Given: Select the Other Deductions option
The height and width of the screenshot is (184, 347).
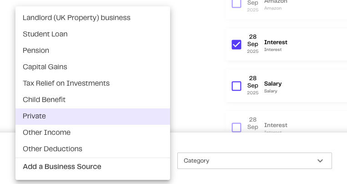Looking at the screenshot, I should (52, 149).
